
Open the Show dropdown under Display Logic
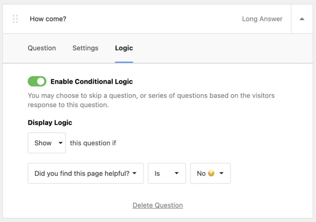[47, 143]
